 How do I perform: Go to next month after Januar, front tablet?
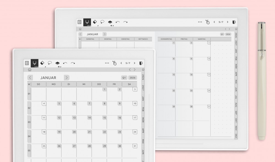pos(67,78)
